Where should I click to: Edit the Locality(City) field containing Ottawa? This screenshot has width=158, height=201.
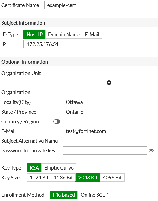point(109,102)
